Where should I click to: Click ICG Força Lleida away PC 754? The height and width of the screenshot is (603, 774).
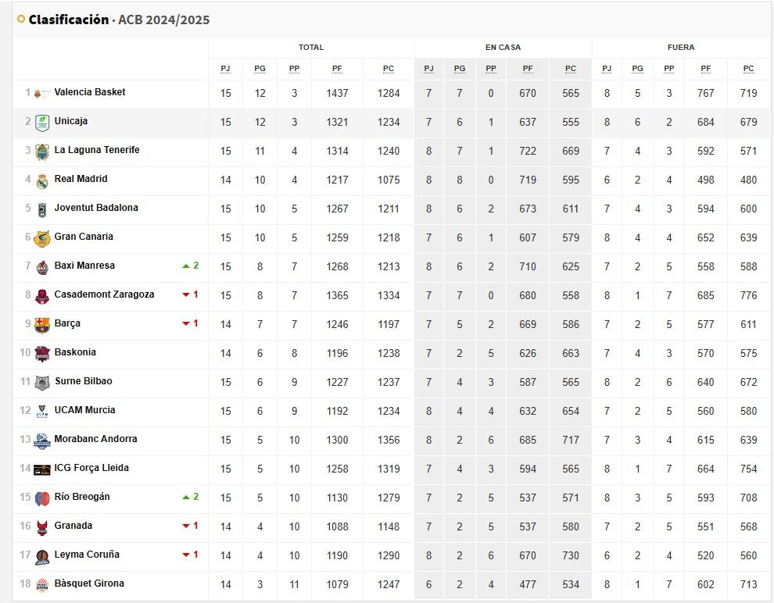(x=749, y=469)
